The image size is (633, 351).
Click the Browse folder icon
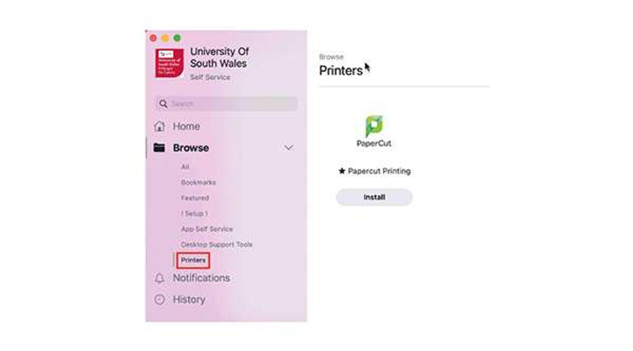tap(159, 148)
